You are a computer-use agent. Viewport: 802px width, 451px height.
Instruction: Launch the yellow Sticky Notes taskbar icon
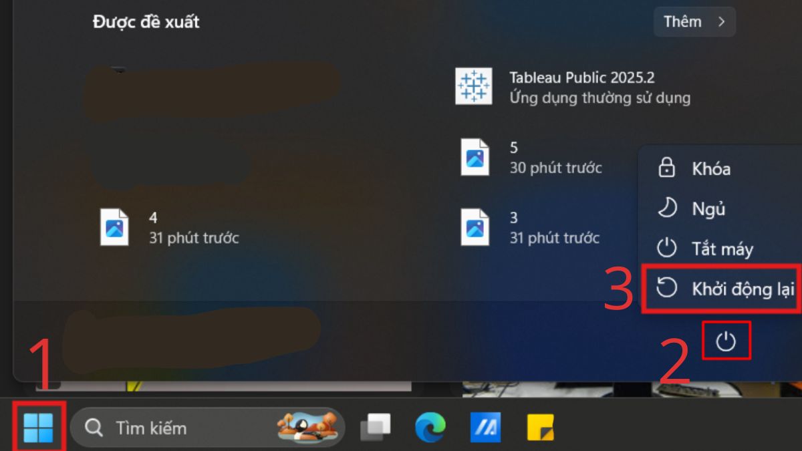539,427
